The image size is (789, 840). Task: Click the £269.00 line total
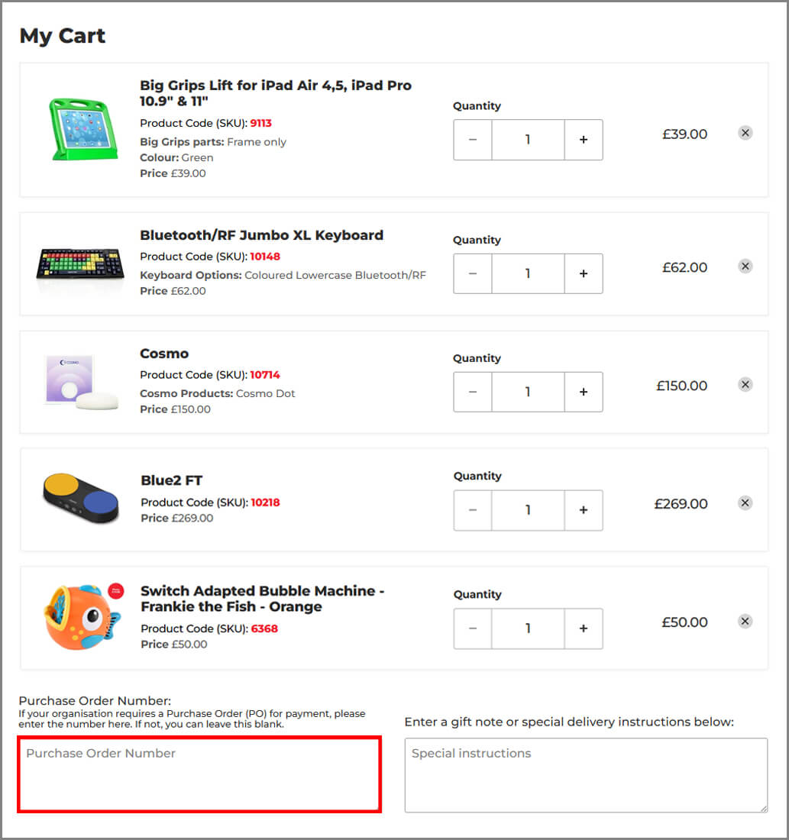pyautogui.click(x=681, y=504)
